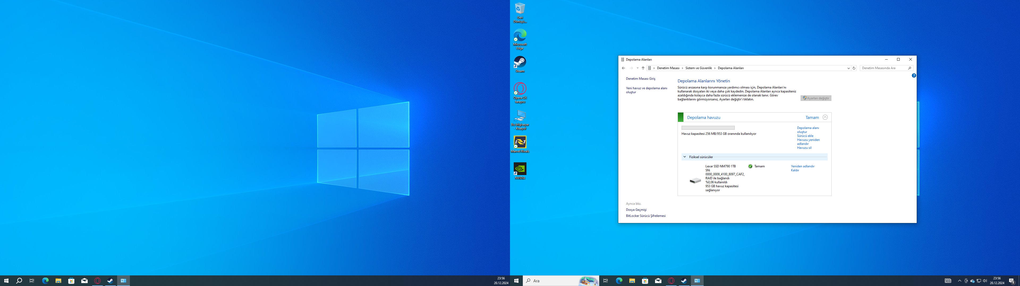Click the Ayarları değiştir button
The height and width of the screenshot is (286, 1020).
816,98
